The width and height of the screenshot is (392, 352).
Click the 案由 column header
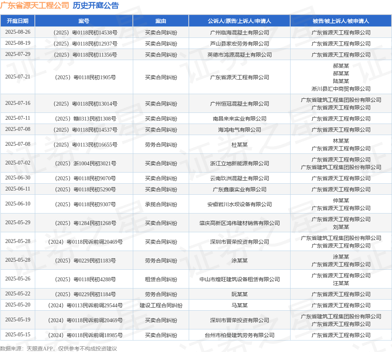click(161, 21)
